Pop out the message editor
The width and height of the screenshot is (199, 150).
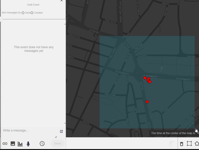pyautogui.click(x=61, y=131)
